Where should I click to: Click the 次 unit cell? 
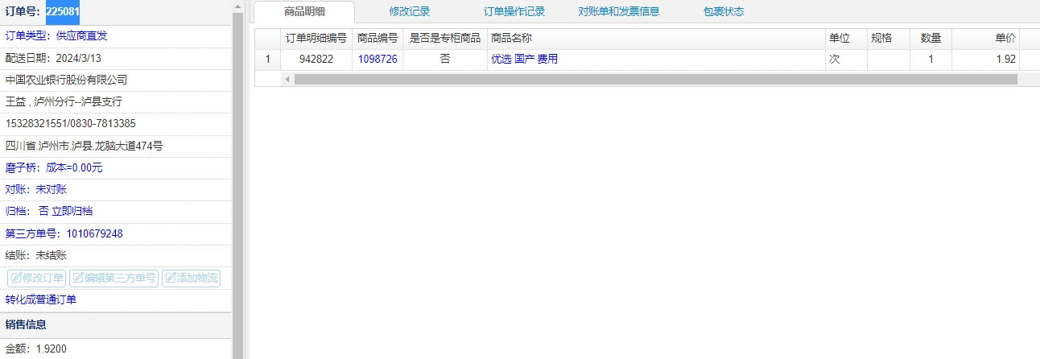846,59
